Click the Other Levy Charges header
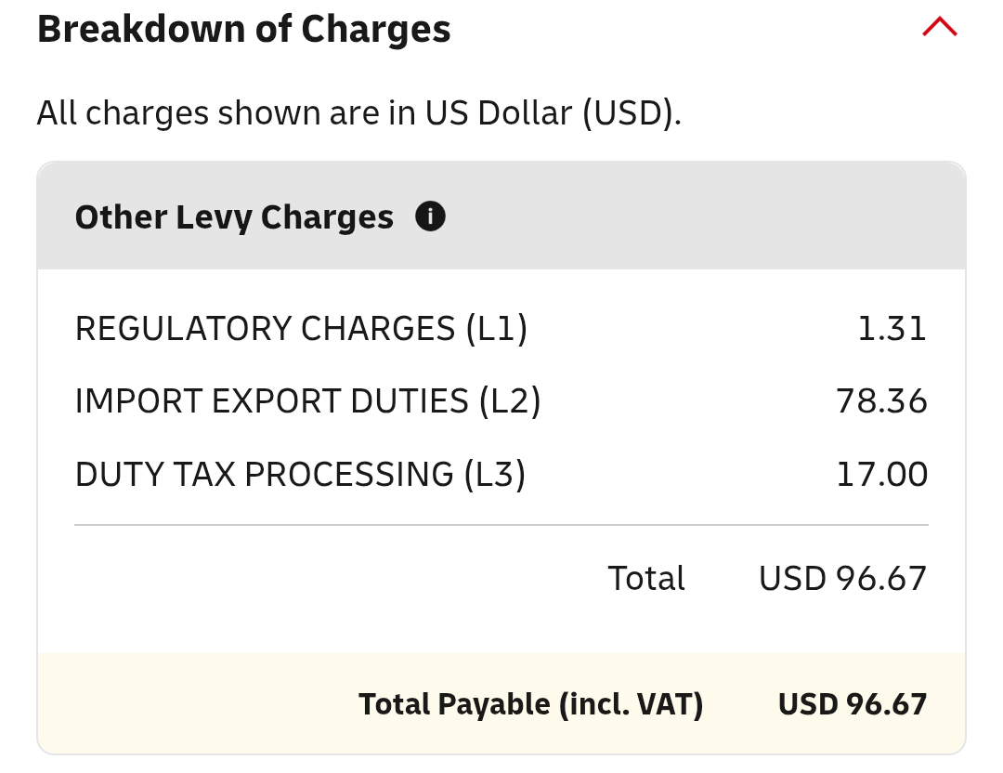 (x=234, y=216)
